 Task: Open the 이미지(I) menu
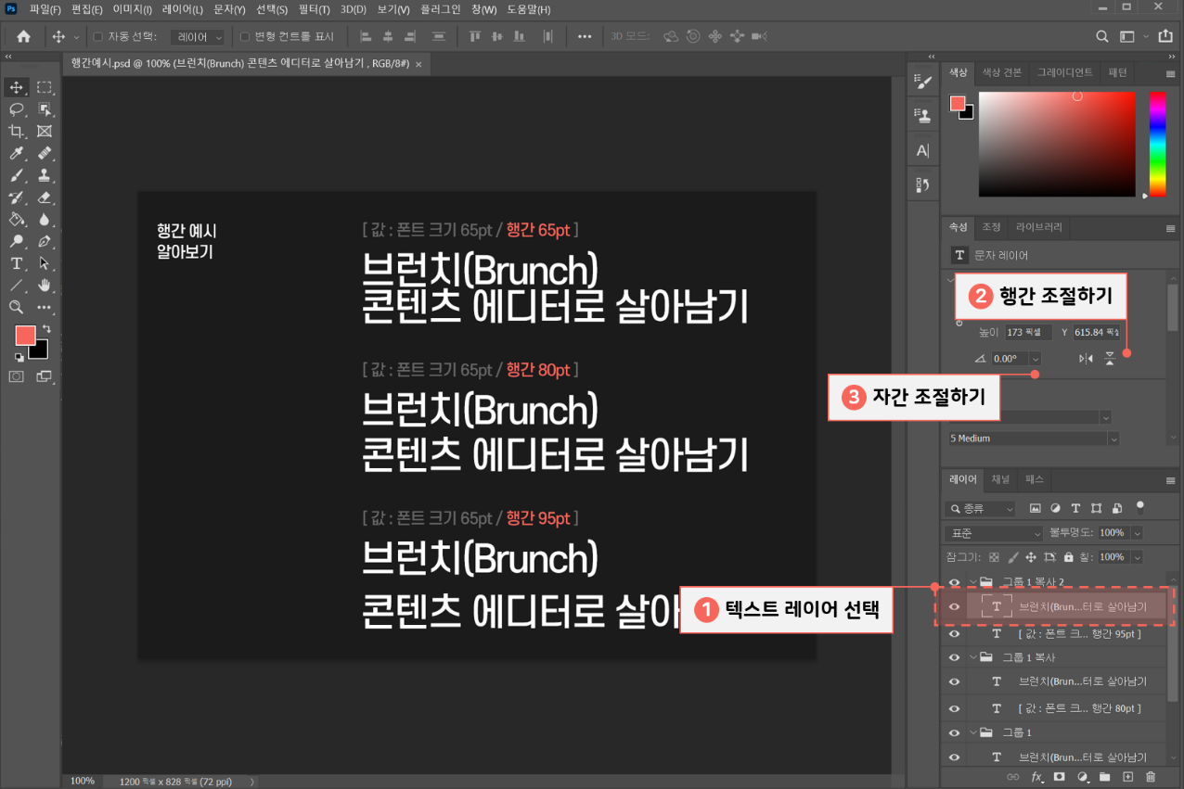tap(132, 9)
